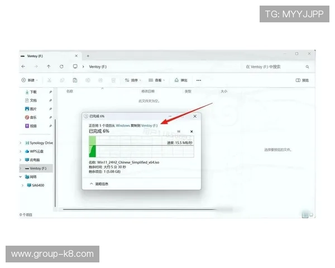Click the Ventoy (F:) destination link in dialog

click(x=149, y=126)
